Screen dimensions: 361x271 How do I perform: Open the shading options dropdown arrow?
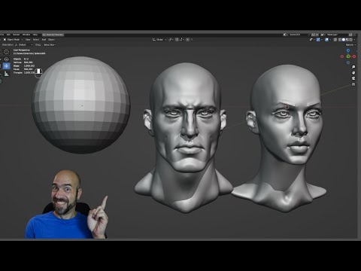[x=354, y=40]
